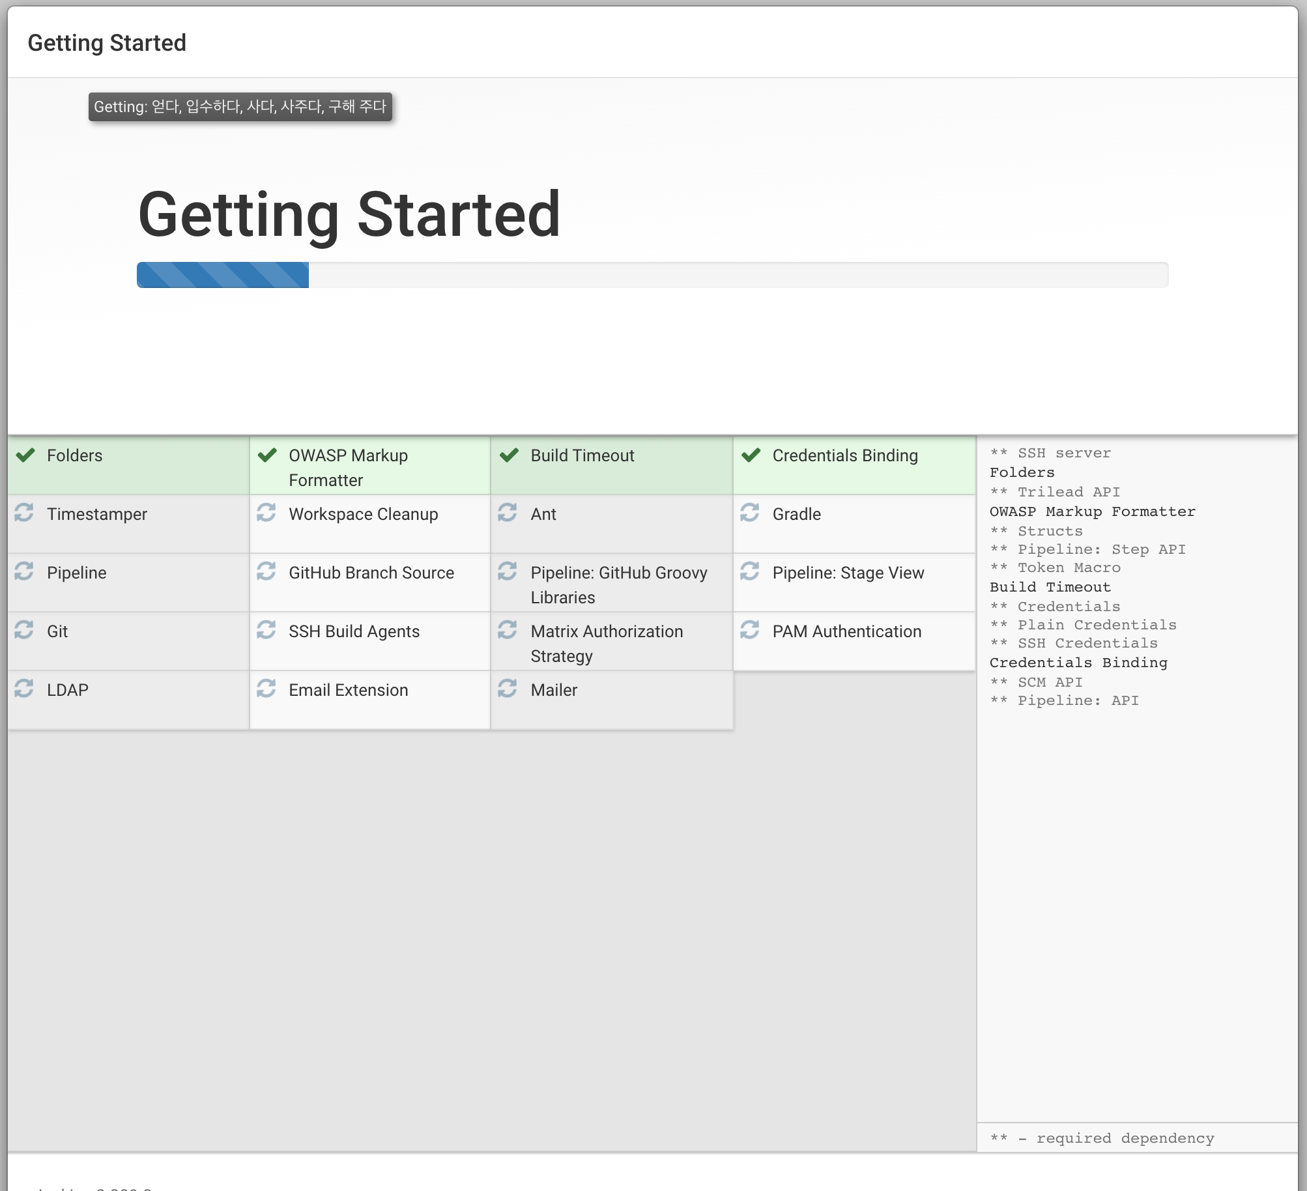This screenshot has width=1307, height=1191.
Task: Click the Folders green checkmark icon
Action: pos(25,455)
